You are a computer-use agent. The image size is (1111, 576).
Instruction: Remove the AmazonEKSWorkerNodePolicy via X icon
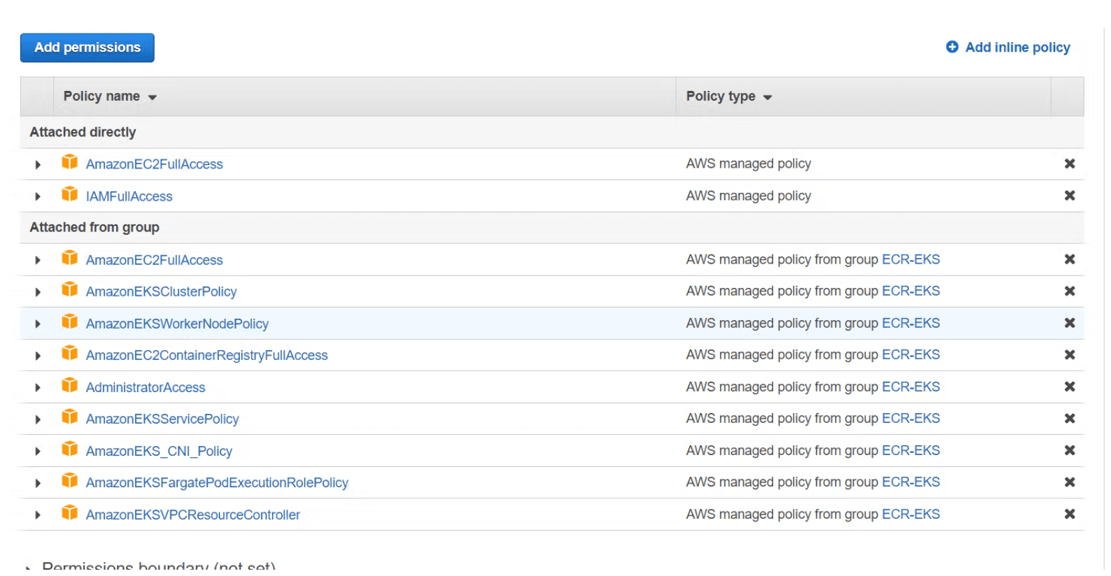(x=1070, y=323)
